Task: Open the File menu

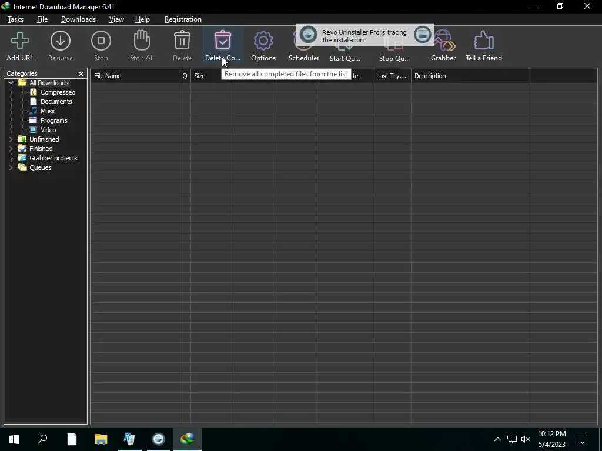Action: pyautogui.click(x=42, y=19)
